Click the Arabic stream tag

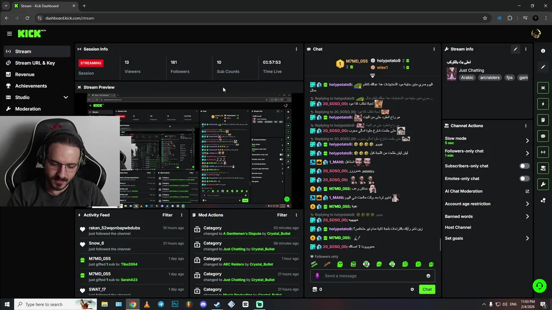pyautogui.click(x=467, y=77)
